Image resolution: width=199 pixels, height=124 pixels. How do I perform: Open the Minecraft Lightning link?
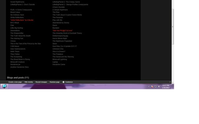[60, 59]
